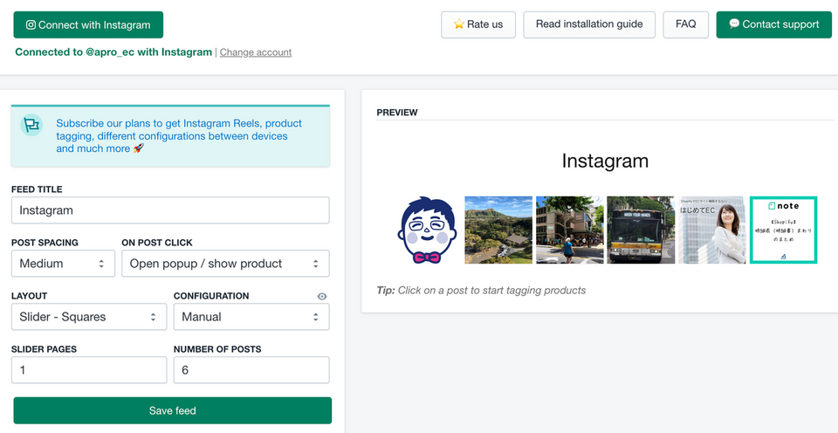Select the はじめてEC post thumbnail

pos(712,230)
